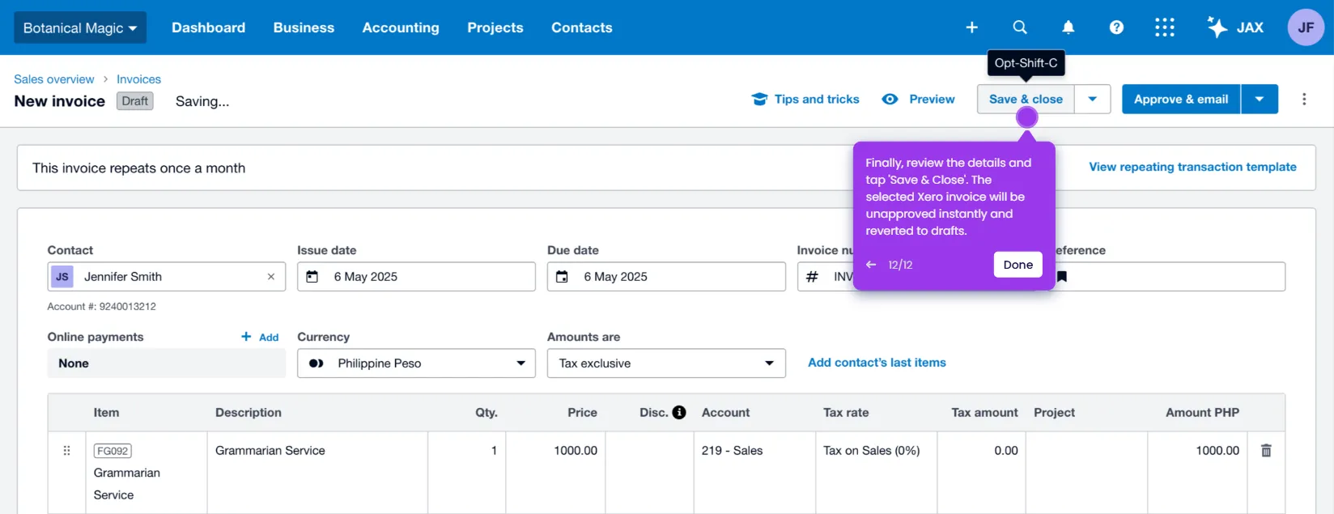Click the Tax on Sales (0%) cell

876,473
